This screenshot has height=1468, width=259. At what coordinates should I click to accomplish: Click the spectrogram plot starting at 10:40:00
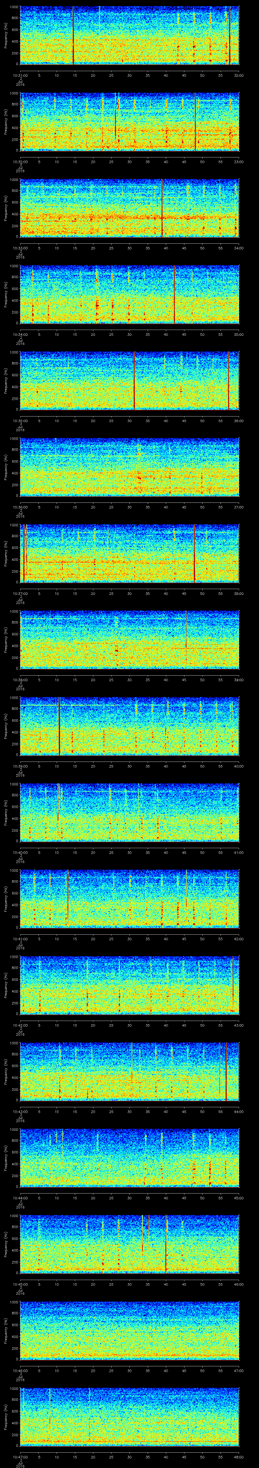point(130,812)
